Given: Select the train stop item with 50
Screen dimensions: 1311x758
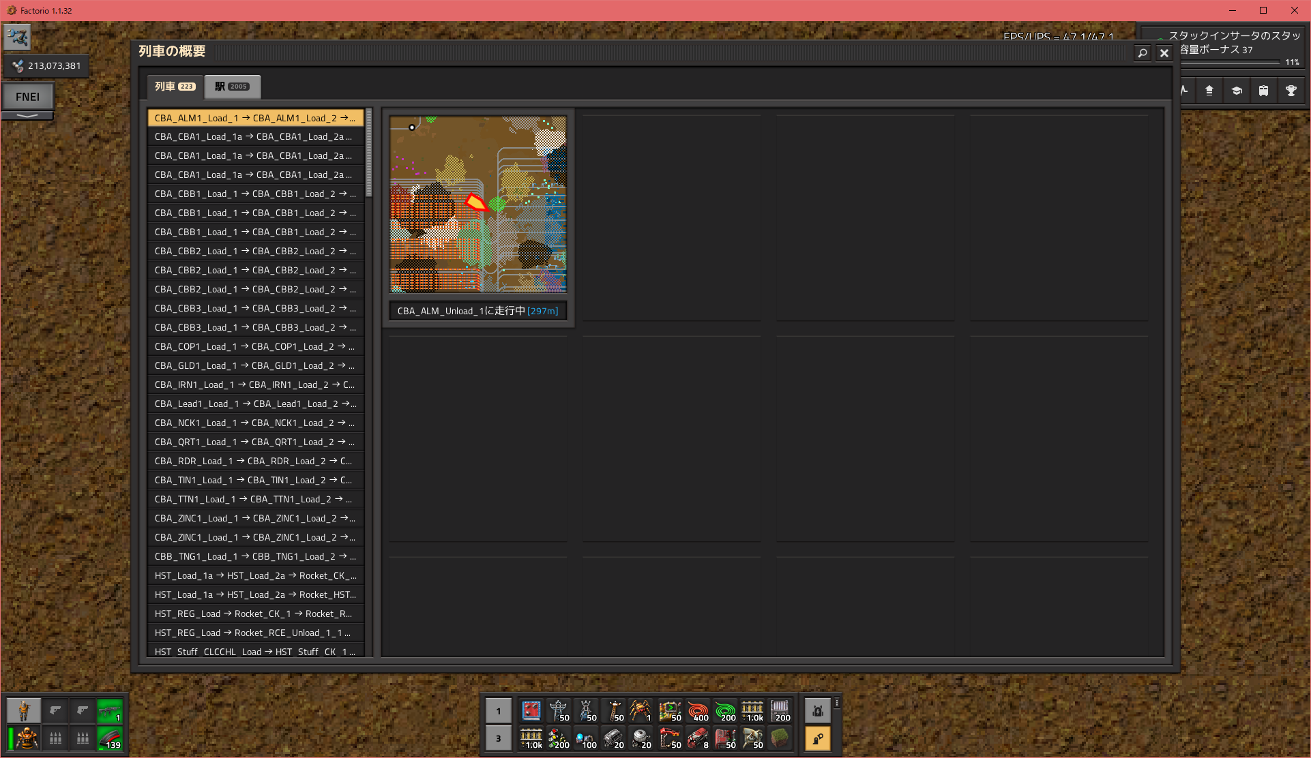Looking at the screenshot, I should tap(725, 738).
